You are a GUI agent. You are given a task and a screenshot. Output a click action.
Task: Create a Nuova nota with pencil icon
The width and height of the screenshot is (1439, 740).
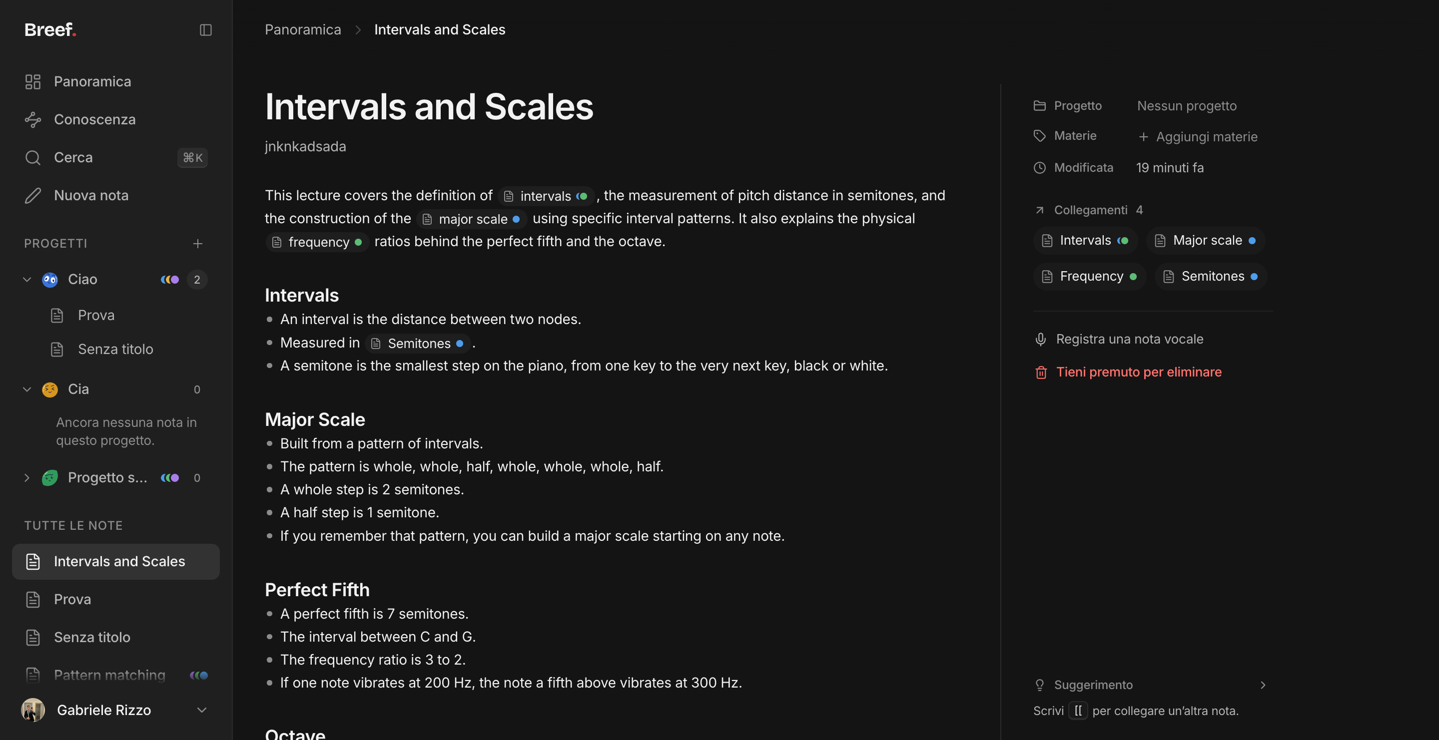(x=33, y=195)
